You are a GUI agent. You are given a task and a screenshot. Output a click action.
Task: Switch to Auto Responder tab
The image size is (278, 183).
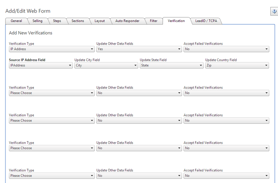tap(127, 21)
